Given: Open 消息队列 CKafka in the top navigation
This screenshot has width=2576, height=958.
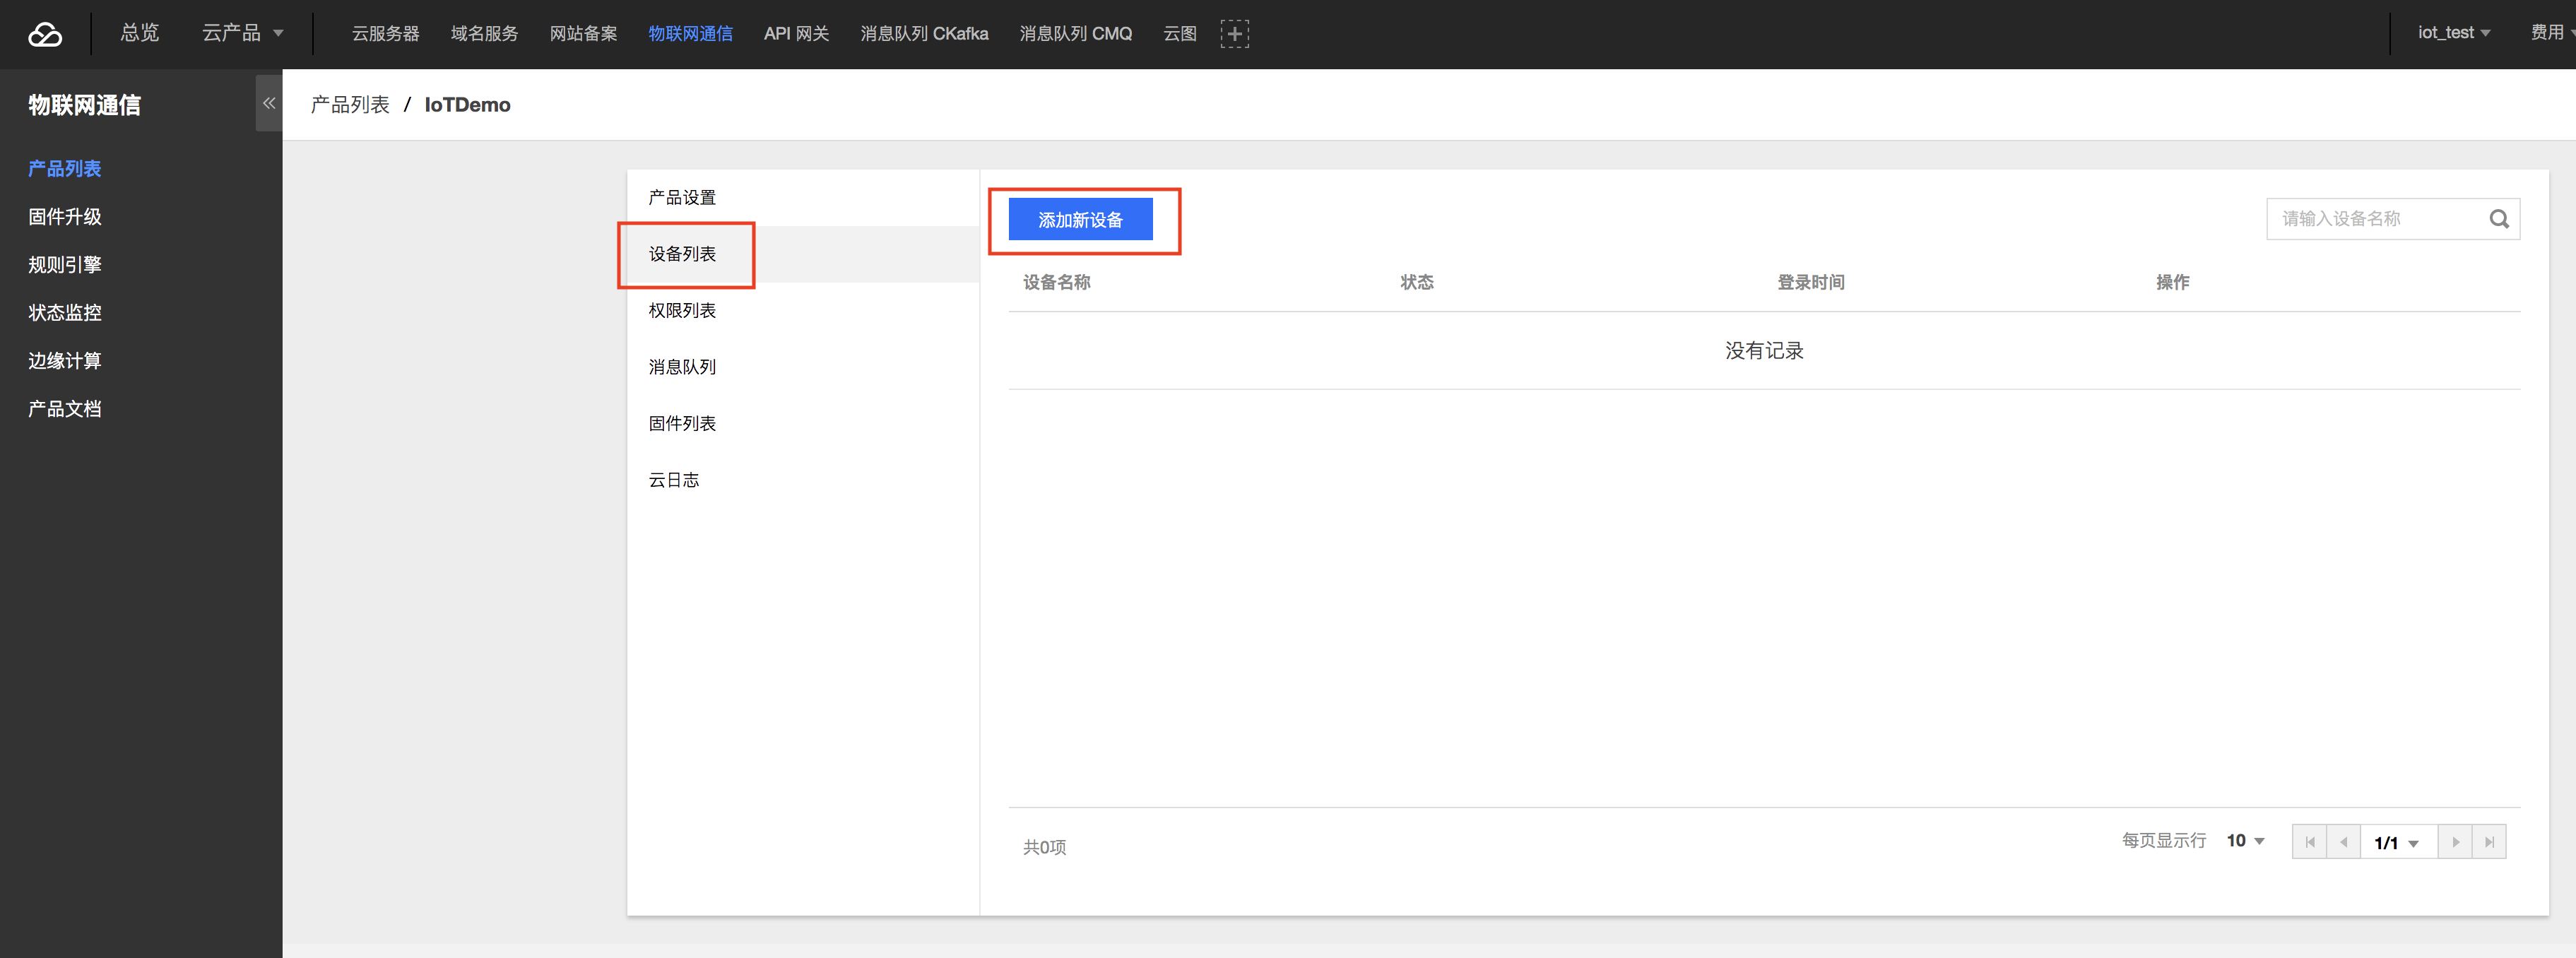Looking at the screenshot, I should [x=924, y=34].
